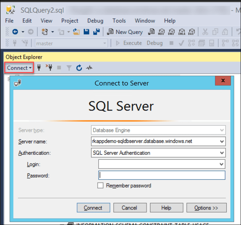Click the Object Explorer panel title
Viewport: 241px width, 225px height.
point(24,57)
